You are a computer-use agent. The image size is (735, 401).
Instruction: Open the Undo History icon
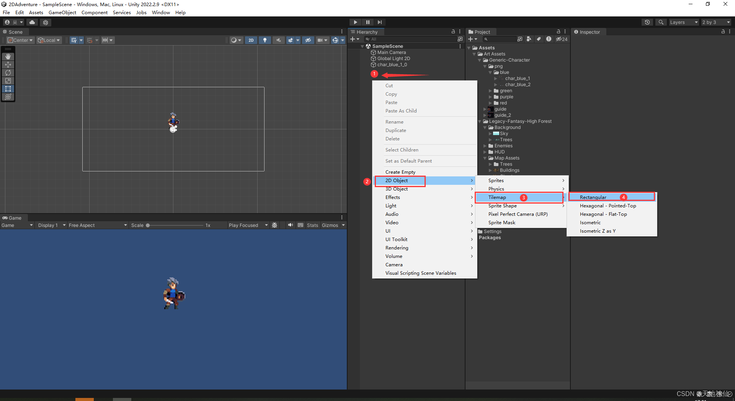coord(647,22)
